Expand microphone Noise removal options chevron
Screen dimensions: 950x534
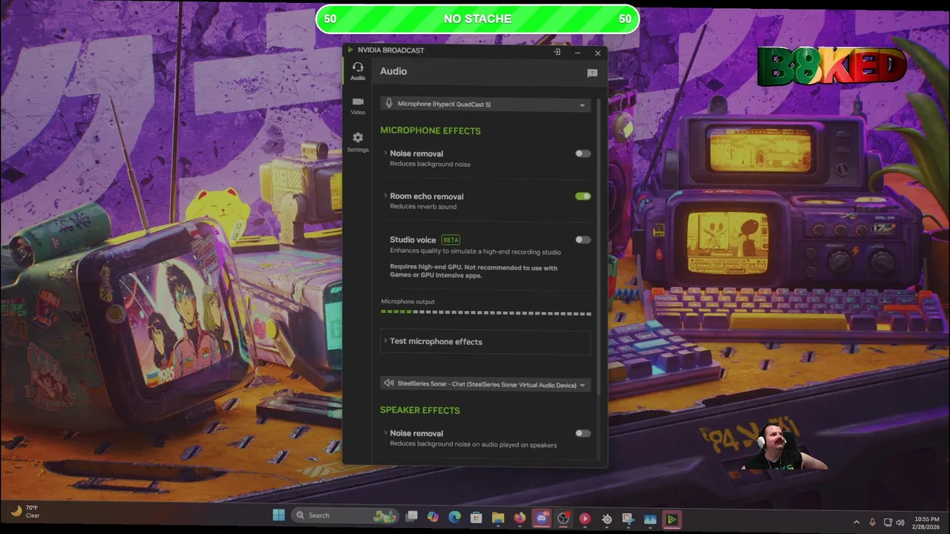[x=385, y=153]
